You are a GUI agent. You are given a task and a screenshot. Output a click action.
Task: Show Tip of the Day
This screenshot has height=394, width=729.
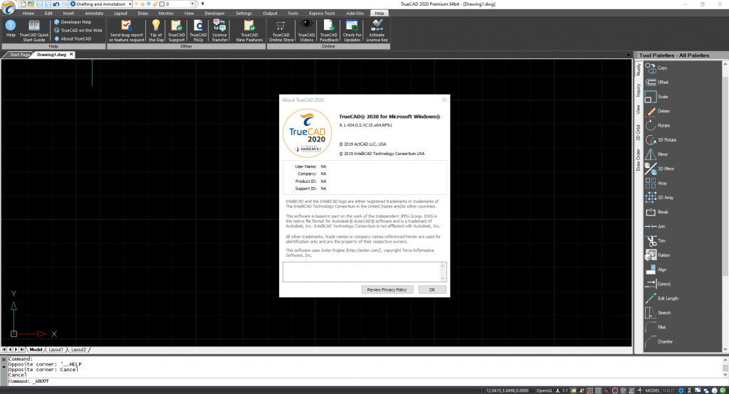(x=156, y=31)
